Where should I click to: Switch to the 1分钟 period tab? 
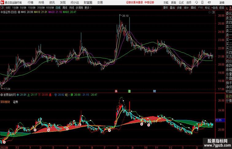(15, 8)
